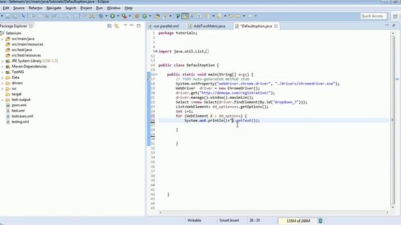Viewport: 401px width, 225px height.
Task: Select testcases.xml file
Action: 23,116
